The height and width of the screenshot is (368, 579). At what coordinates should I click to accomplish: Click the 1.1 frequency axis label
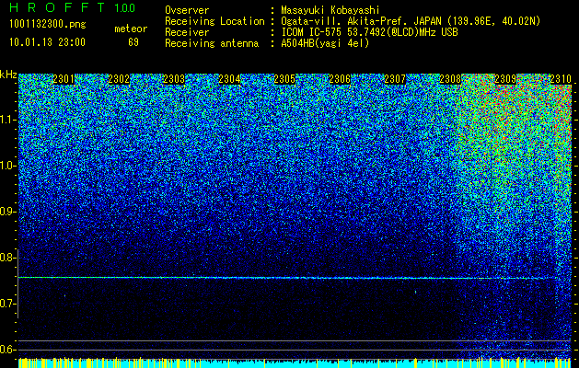[7, 120]
